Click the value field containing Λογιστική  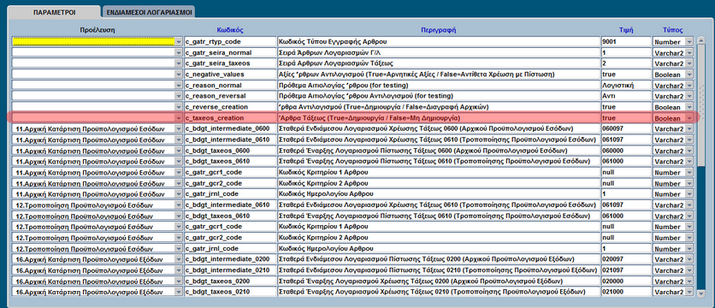(626, 86)
